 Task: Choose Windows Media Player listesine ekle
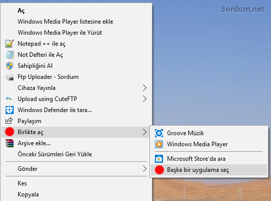click(76, 22)
